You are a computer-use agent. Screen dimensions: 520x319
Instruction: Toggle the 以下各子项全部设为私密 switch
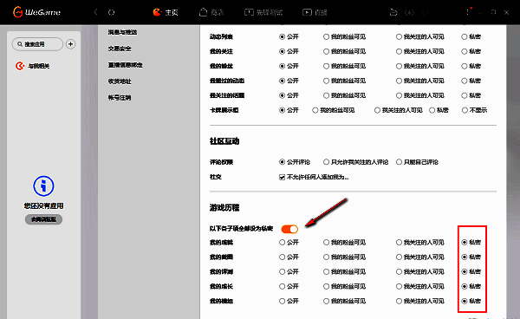point(289,229)
